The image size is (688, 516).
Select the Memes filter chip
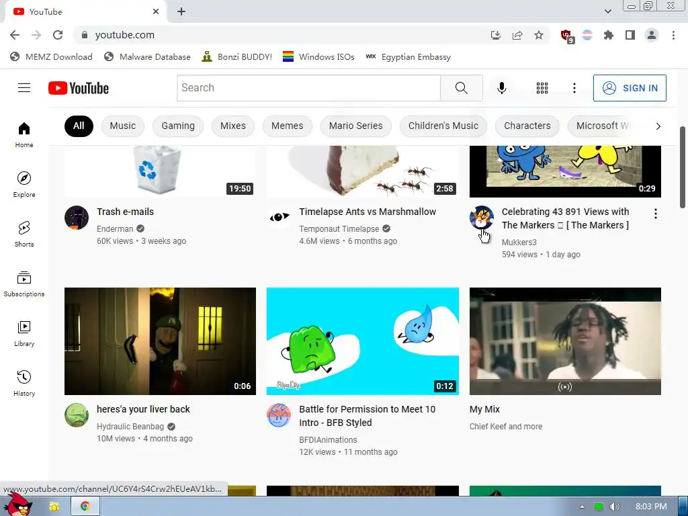click(x=288, y=126)
